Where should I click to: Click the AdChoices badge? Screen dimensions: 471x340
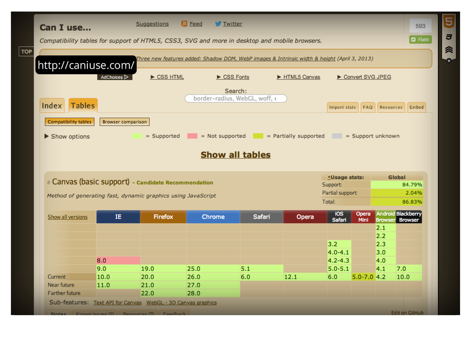(115, 77)
